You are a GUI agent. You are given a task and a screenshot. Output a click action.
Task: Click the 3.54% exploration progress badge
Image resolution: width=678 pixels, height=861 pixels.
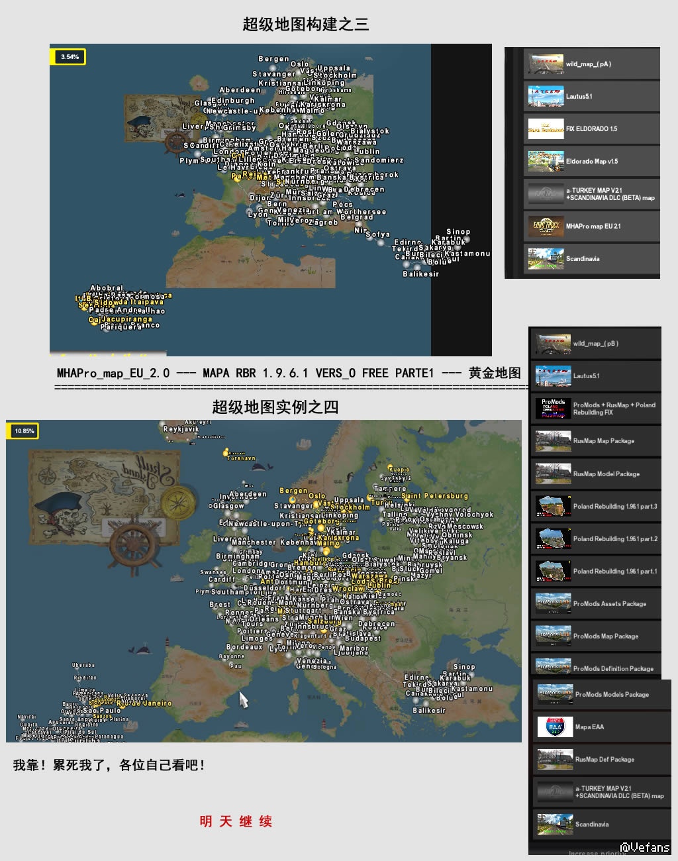pos(70,57)
